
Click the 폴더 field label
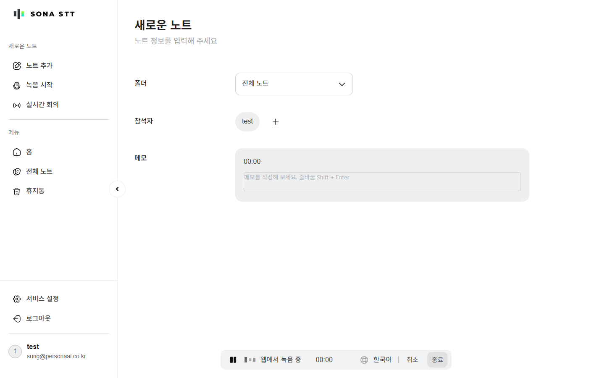(x=141, y=84)
